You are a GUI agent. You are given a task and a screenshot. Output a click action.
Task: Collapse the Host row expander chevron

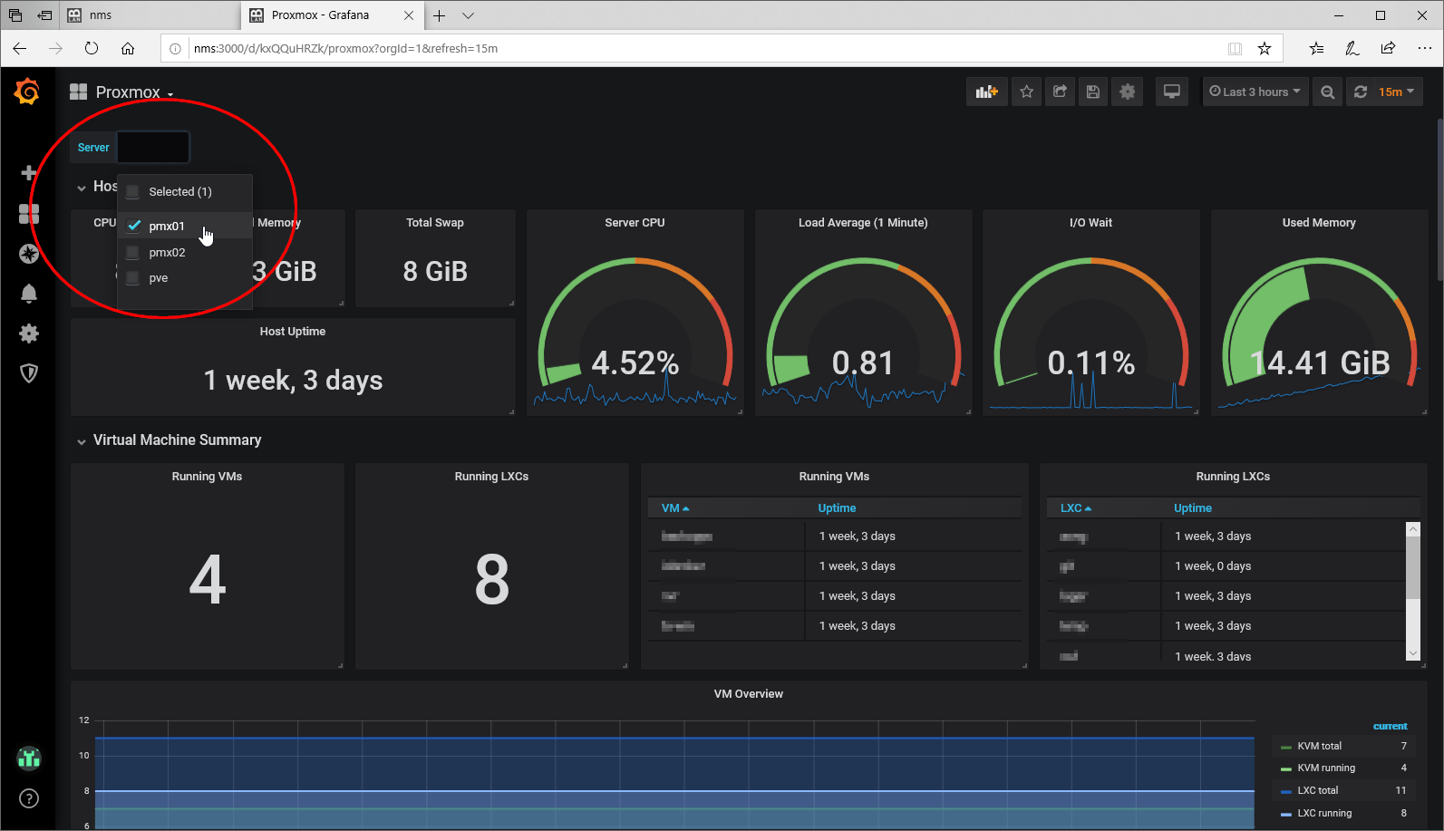82,188
